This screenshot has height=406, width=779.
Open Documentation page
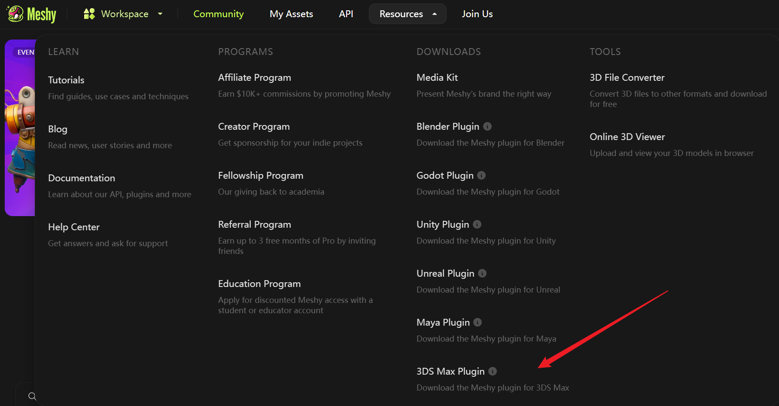(82, 178)
